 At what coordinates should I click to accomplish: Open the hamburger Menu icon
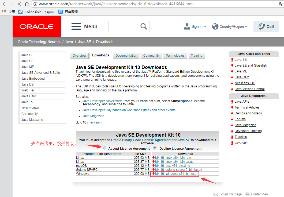[76, 26]
